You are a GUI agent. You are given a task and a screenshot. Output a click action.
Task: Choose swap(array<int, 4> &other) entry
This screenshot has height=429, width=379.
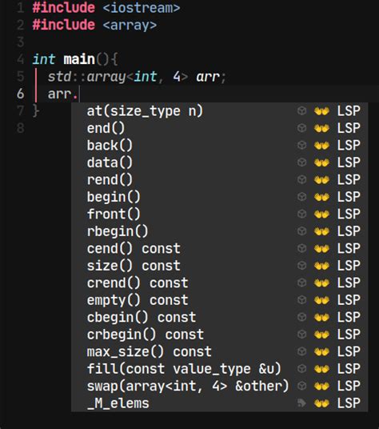click(x=219, y=386)
